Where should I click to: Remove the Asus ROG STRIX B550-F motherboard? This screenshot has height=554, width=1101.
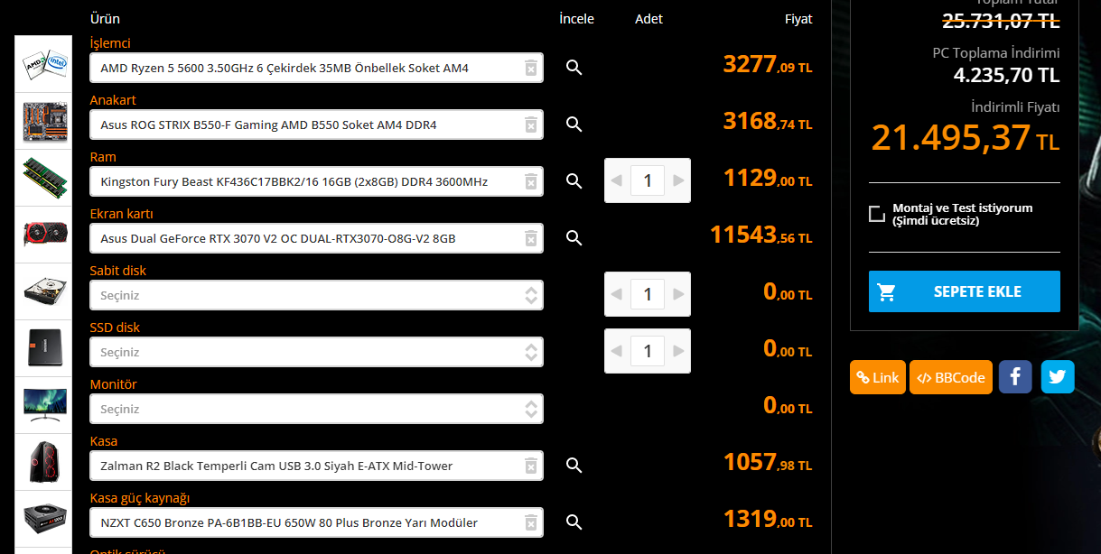click(531, 125)
